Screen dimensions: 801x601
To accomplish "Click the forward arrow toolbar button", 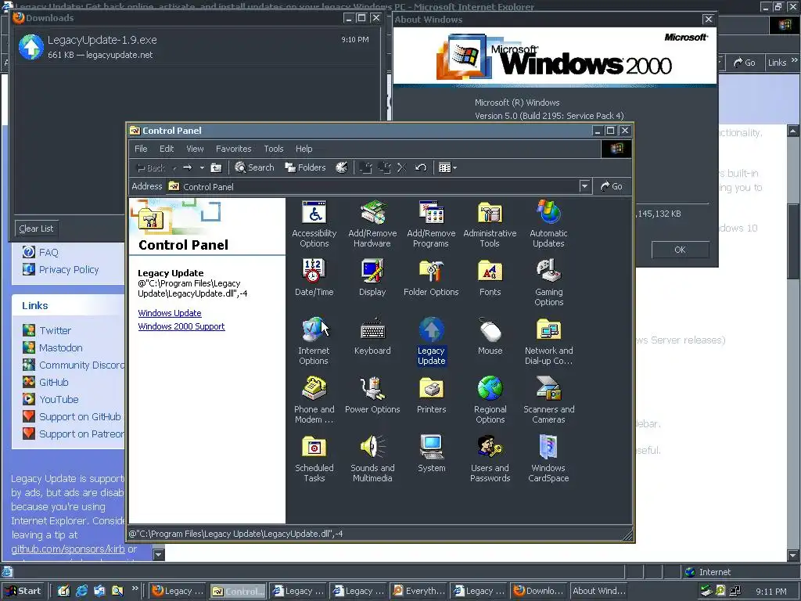I will click(x=188, y=167).
